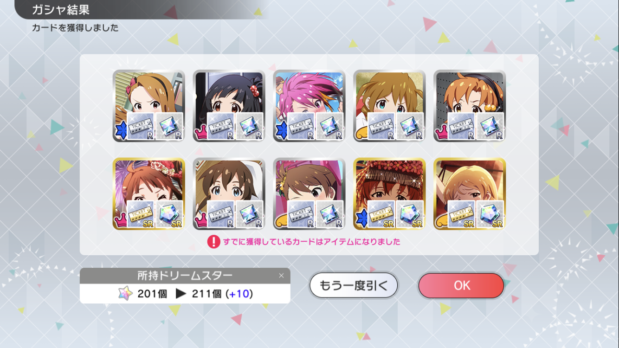Screen dimensions: 619x348
Task: Tap もう一度引く to draw again
Action: pos(354,285)
